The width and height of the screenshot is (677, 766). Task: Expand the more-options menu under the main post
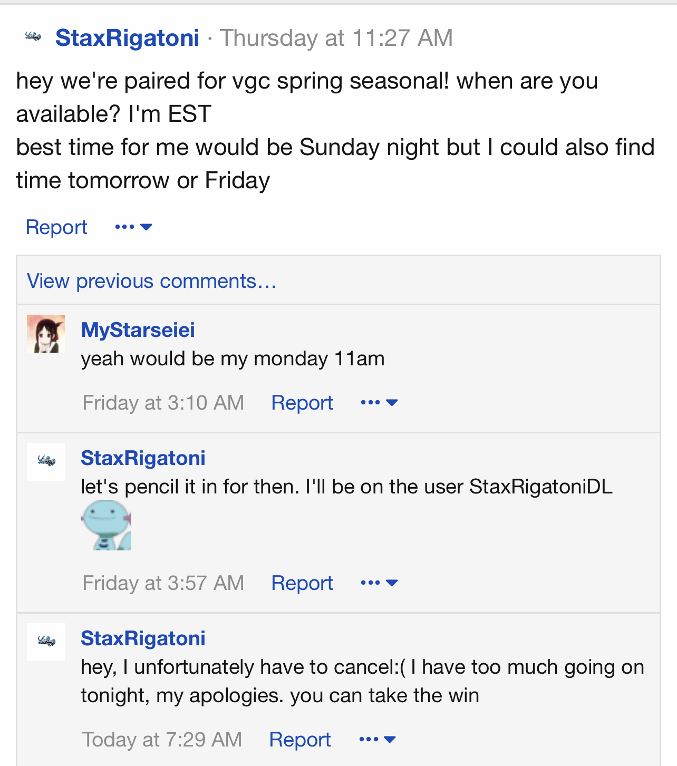pyautogui.click(x=133, y=227)
